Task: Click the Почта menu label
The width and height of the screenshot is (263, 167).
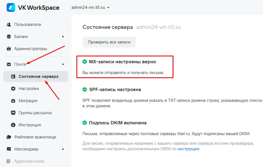Action: [x=20, y=64]
